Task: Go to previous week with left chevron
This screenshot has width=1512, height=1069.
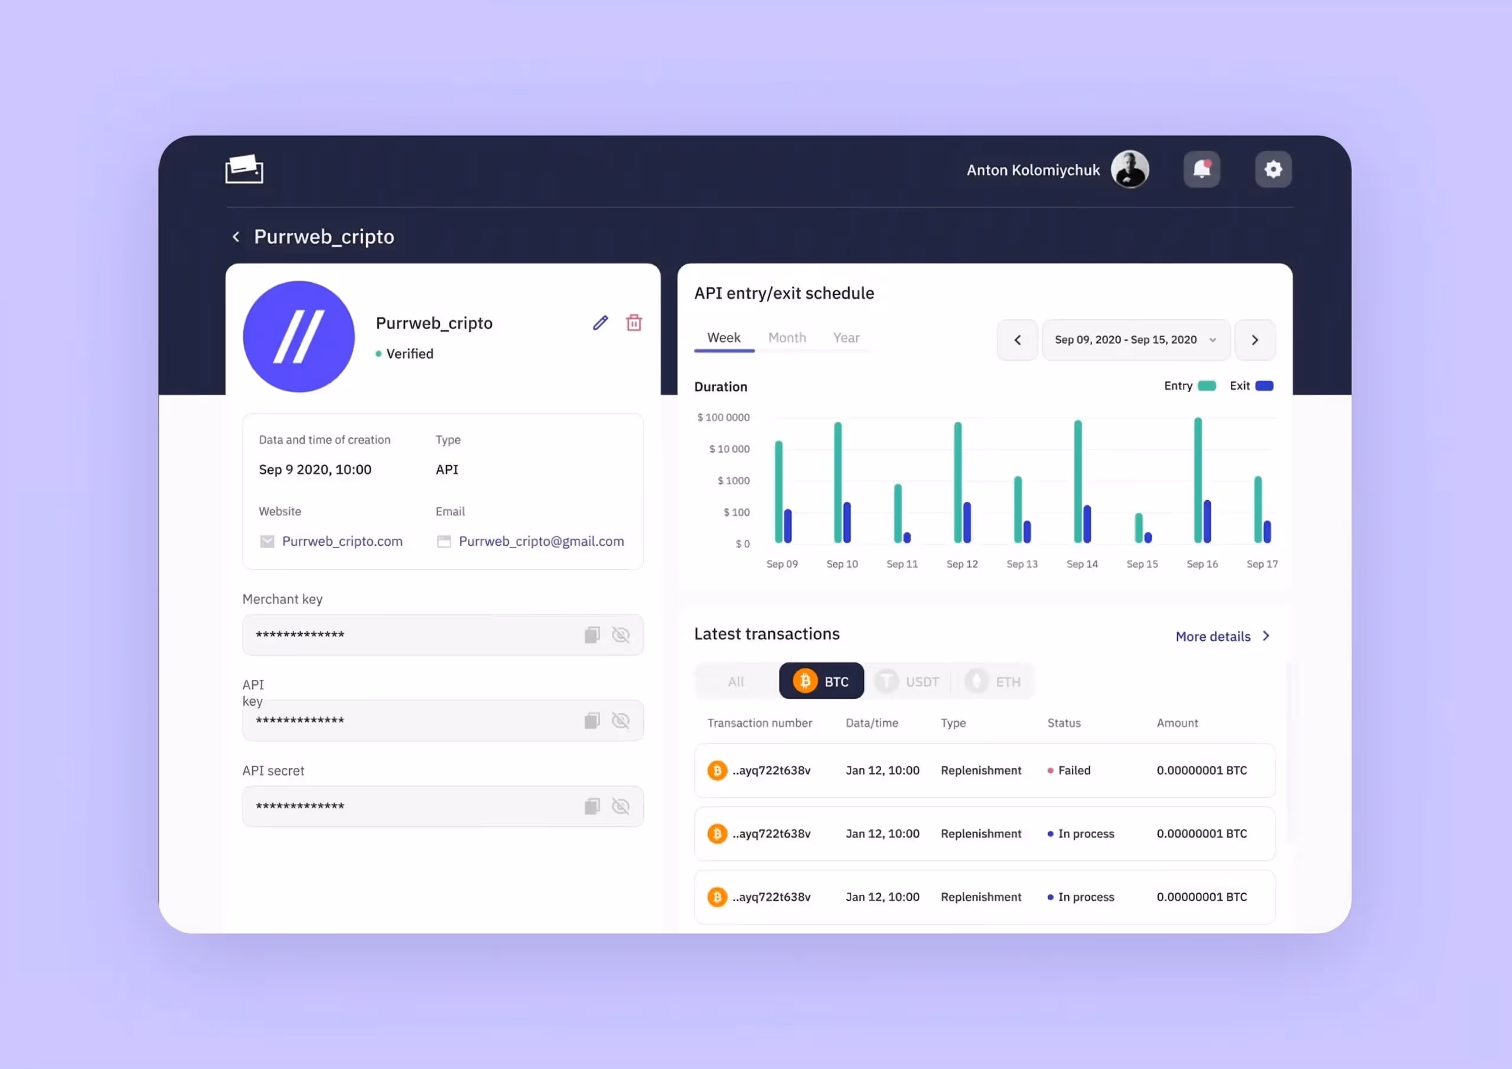Action: 1017,340
